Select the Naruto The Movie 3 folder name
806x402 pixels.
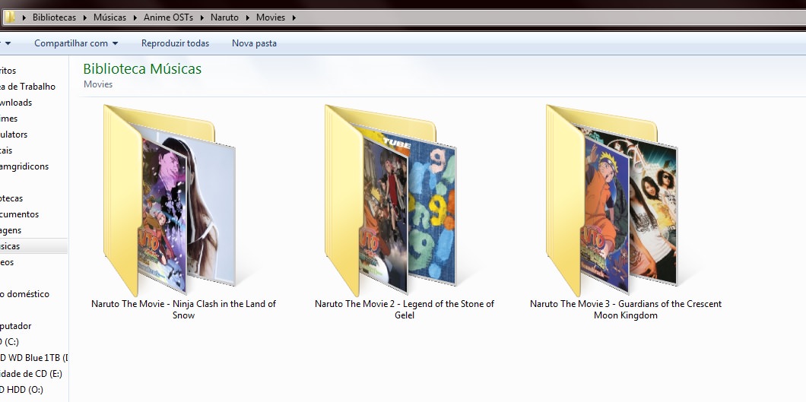[626, 309]
